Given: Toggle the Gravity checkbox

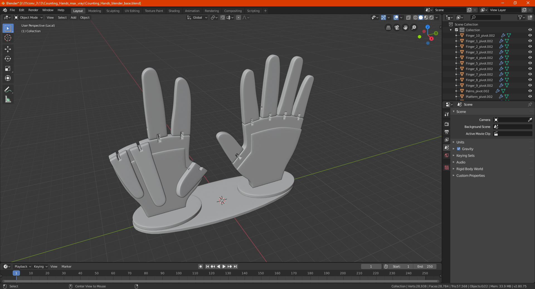Looking at the screenshot, I should pos(459,149).
